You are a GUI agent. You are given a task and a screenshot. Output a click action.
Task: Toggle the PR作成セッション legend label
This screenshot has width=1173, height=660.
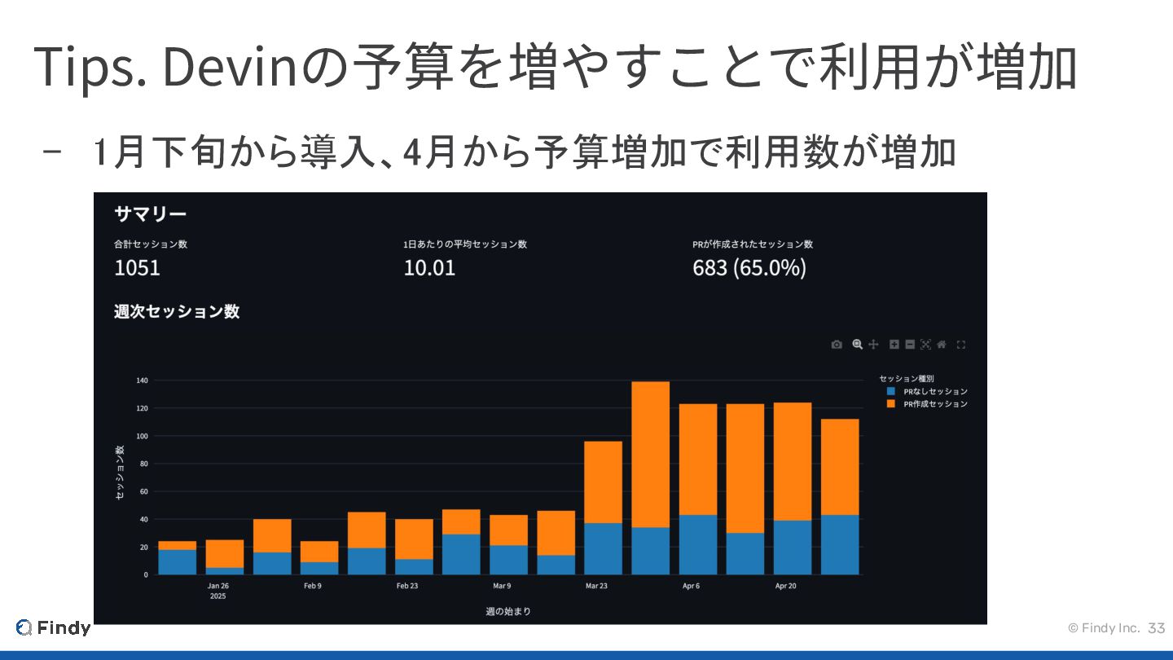[x=935, y=403]
